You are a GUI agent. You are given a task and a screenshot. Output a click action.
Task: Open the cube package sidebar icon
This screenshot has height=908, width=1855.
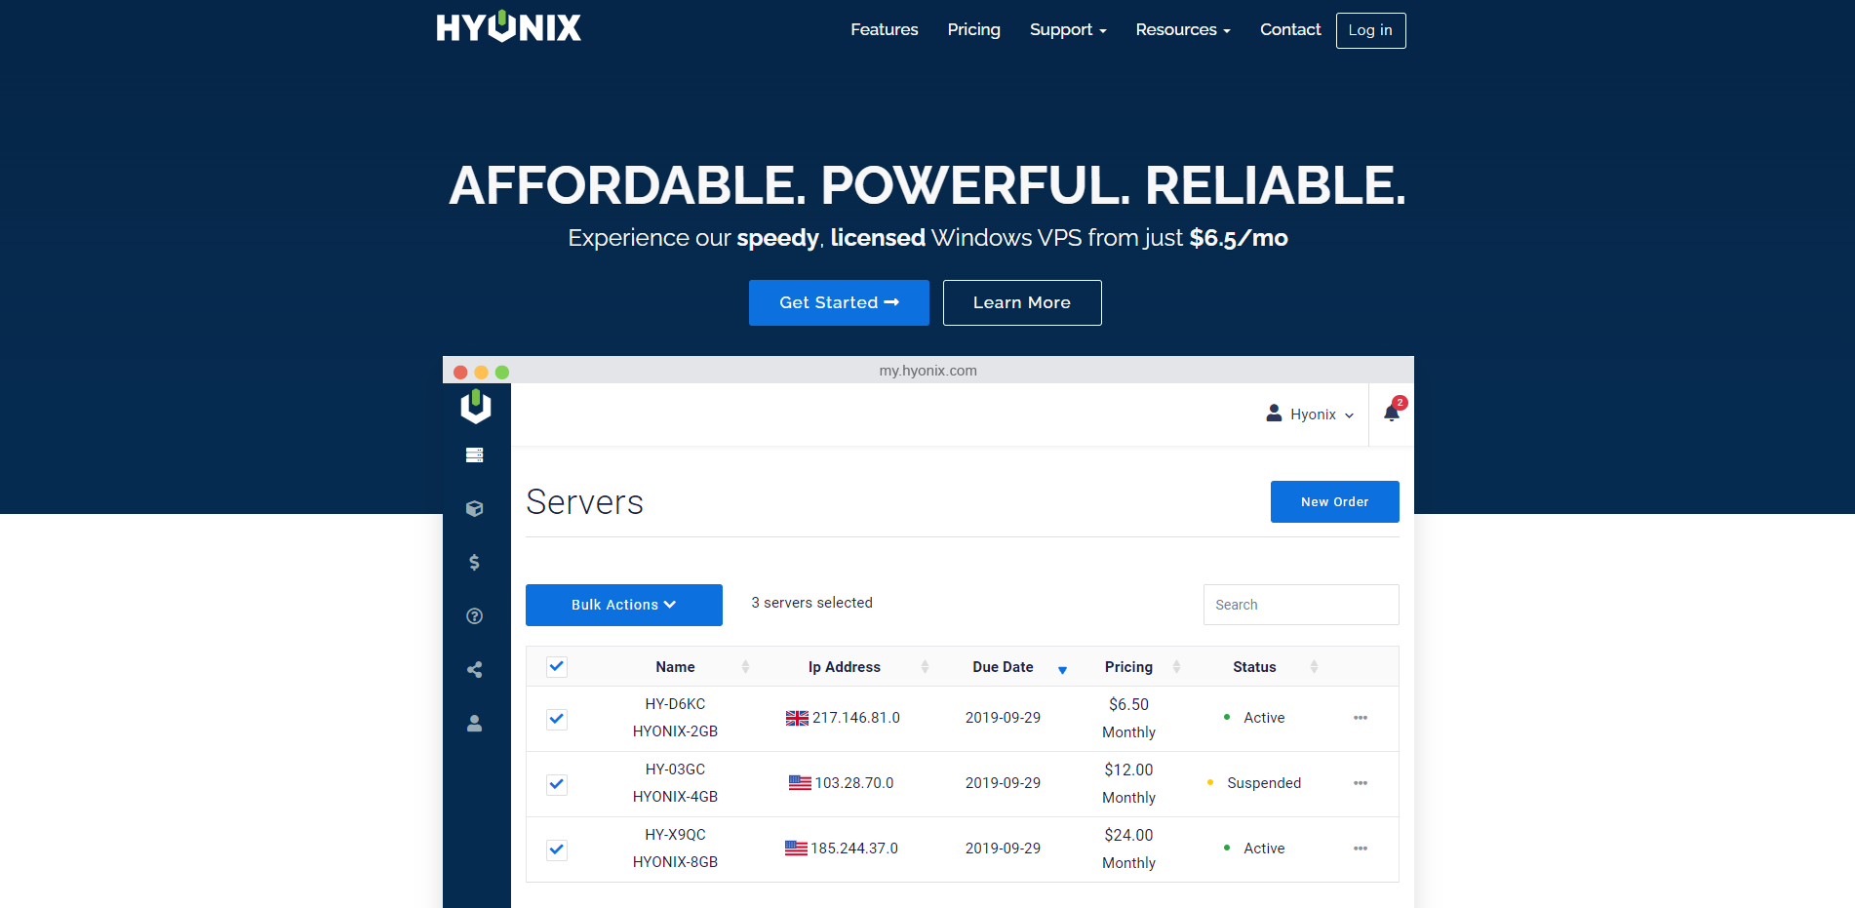475,508
